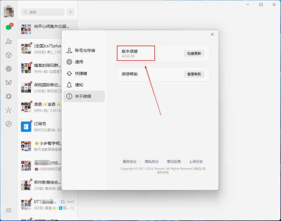Screen dimensions: 281x221
Task: Click the bell icon next to 通知
Action: point(69,85)
